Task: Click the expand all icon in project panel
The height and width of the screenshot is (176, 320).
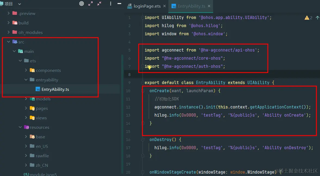Action: click(91, 4)
